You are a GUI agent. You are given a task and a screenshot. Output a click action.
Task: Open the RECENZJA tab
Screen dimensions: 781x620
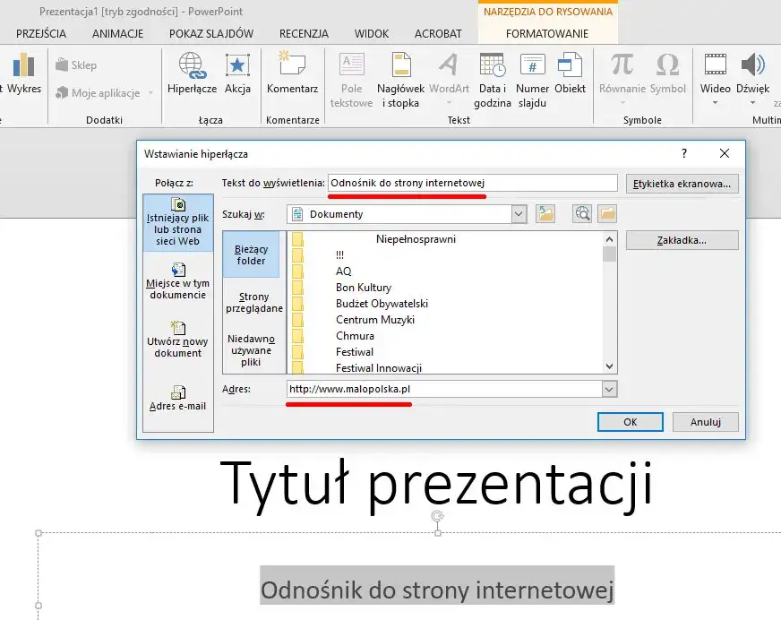click(303, 33)
